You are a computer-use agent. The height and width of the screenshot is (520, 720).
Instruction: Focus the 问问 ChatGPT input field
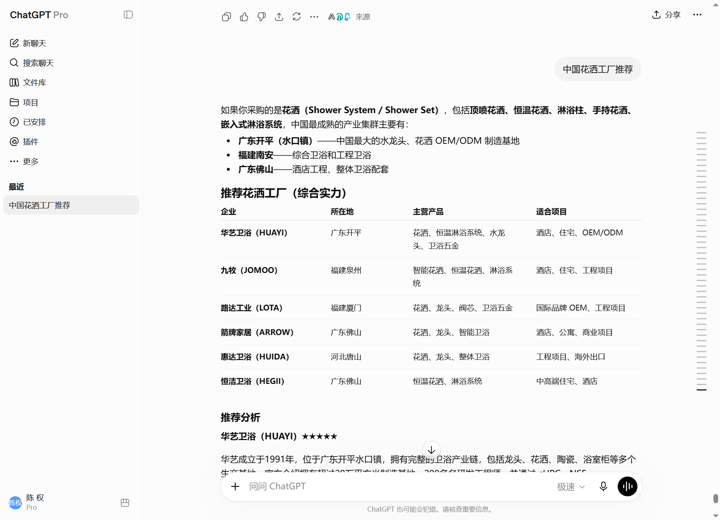(398, 486)
